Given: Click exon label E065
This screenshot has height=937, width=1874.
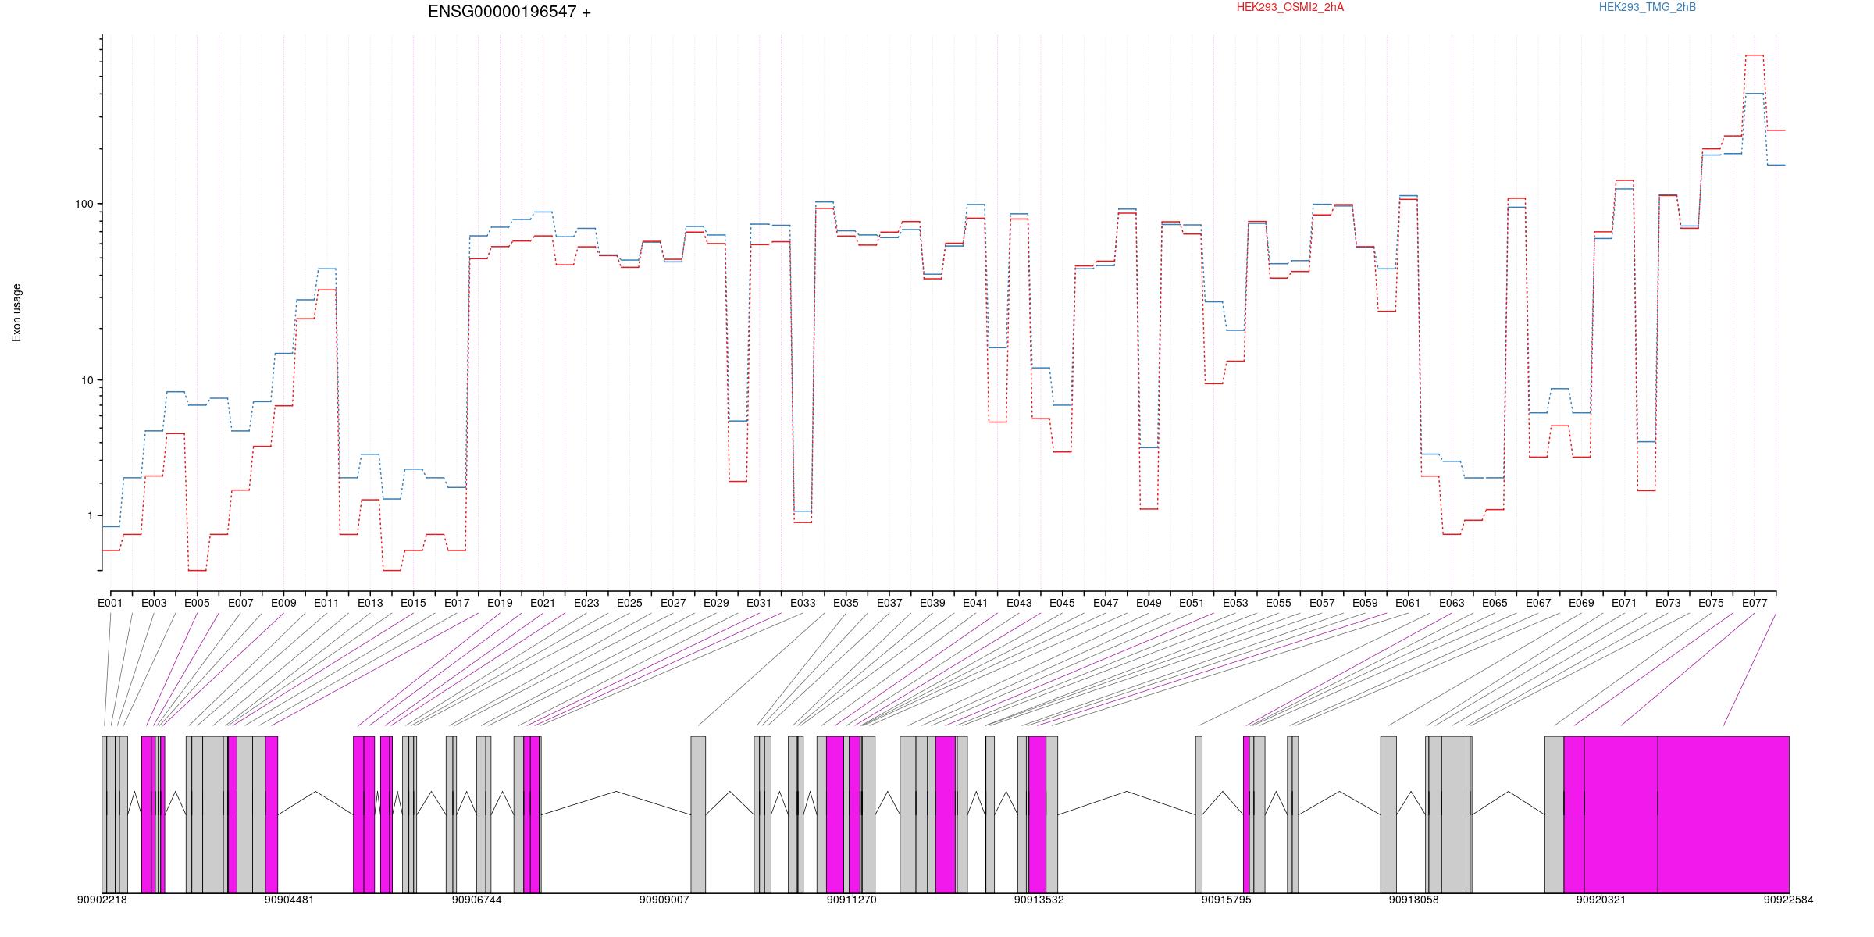Looking at the screenshot, I should click(1495, 603).
